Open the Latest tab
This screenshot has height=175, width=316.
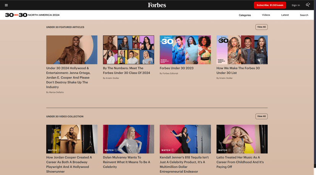[285, 15]
